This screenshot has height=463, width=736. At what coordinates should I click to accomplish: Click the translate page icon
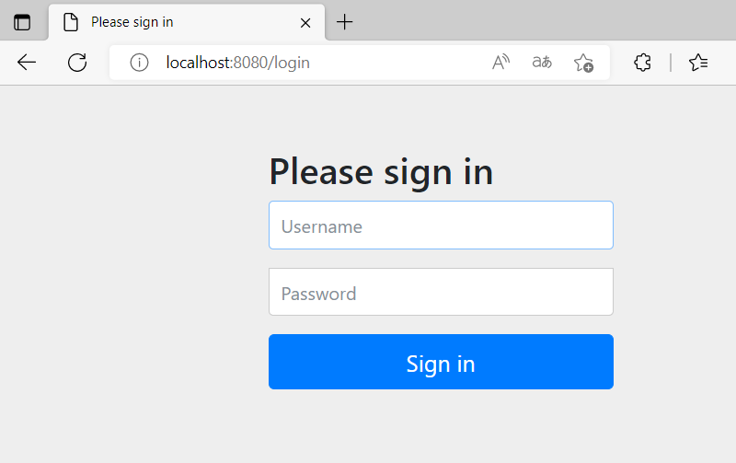coord(542,62)
